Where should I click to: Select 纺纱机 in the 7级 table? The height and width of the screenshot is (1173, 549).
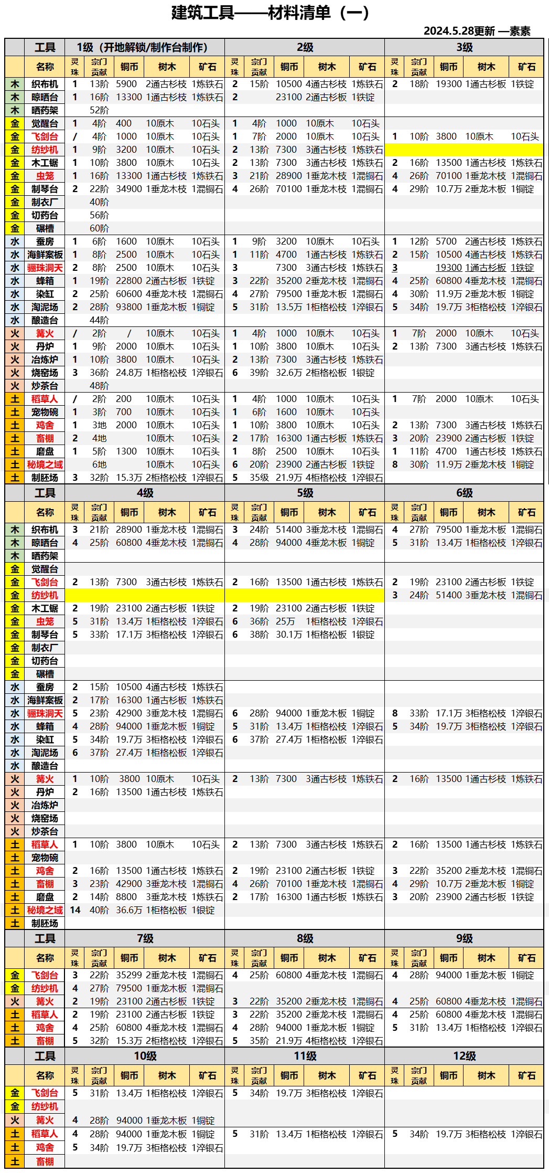point(45,988)
